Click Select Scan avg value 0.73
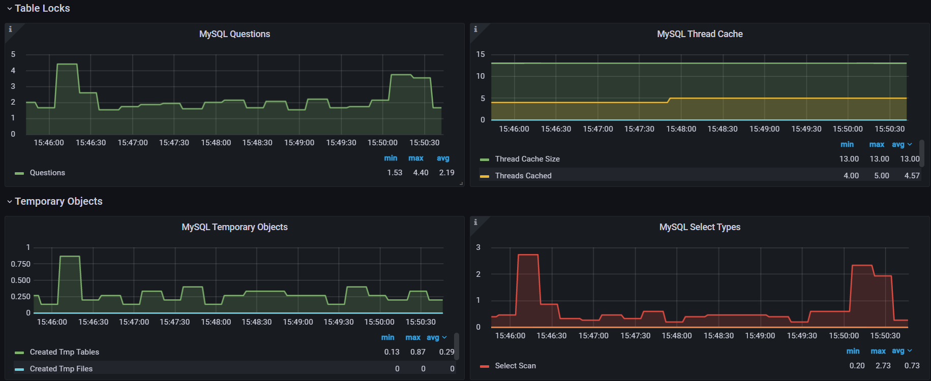The image size is (931, 381). point(912,366)
